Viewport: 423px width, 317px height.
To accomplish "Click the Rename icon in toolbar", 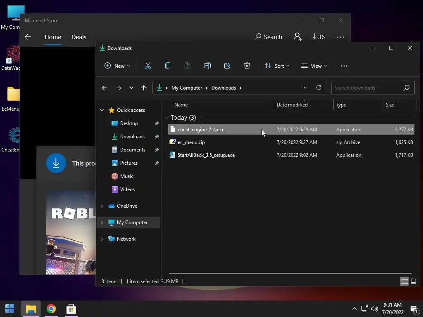I will click(207, 66).
